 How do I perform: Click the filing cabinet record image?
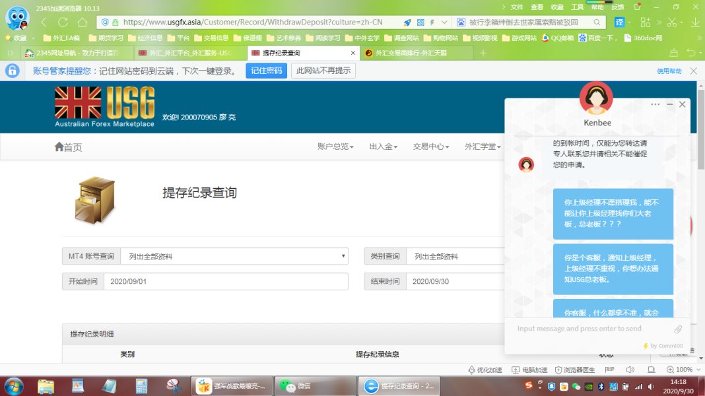pyautogui.click(x=95, y=200)
